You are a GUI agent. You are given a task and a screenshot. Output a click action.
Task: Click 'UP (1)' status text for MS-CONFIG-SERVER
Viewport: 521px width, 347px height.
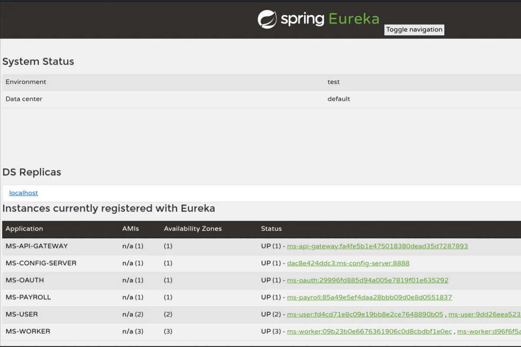(x=271, y=263)
